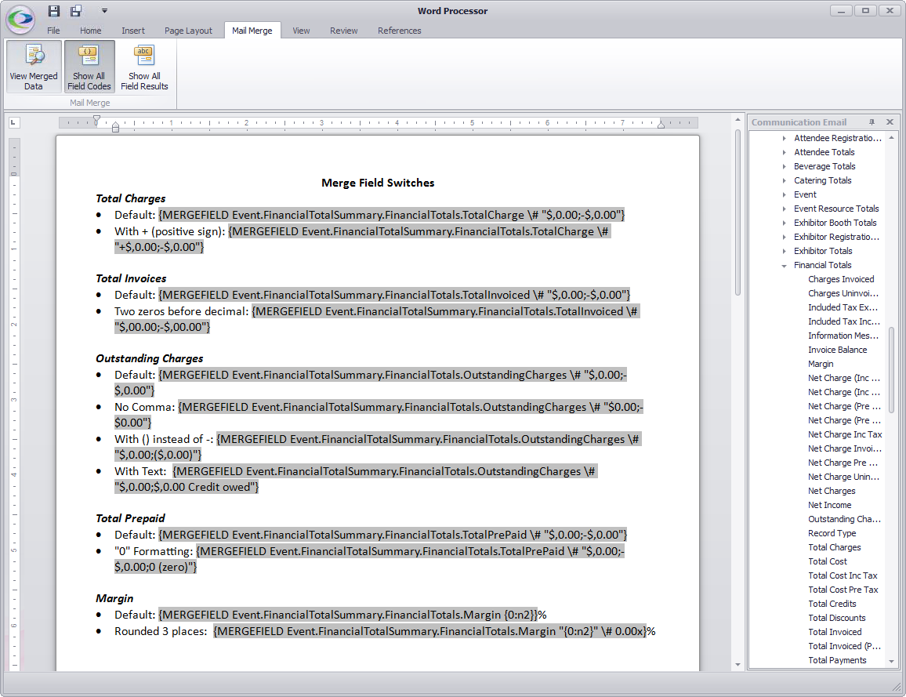The image size is (906, 697).
Task: Click document scrollbar up arrow
Action: click(737, 119)
